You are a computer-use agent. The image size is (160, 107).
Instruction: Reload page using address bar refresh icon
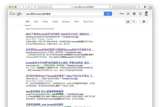click(x=110, y=7)
